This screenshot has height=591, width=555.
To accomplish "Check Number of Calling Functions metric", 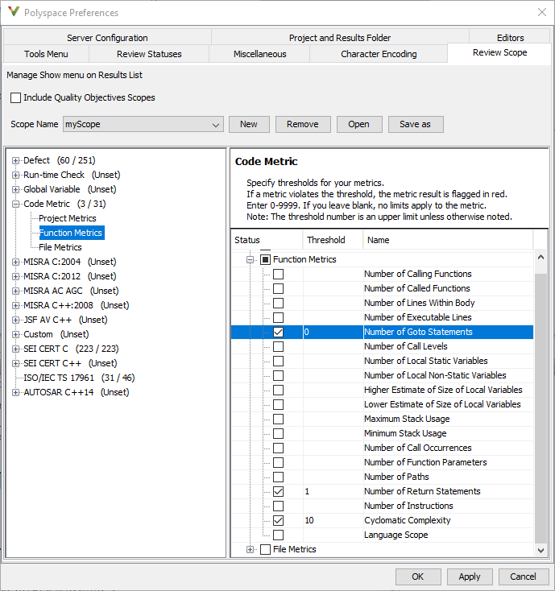I will click(x=278, y=274).
